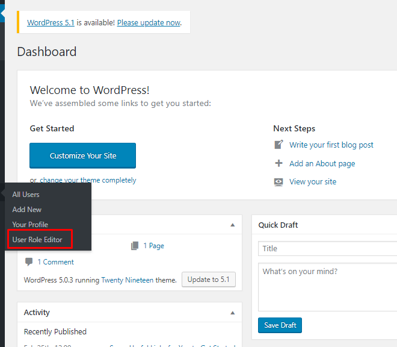
Task: Open change your theme completely link
Action: click(88, 180)
